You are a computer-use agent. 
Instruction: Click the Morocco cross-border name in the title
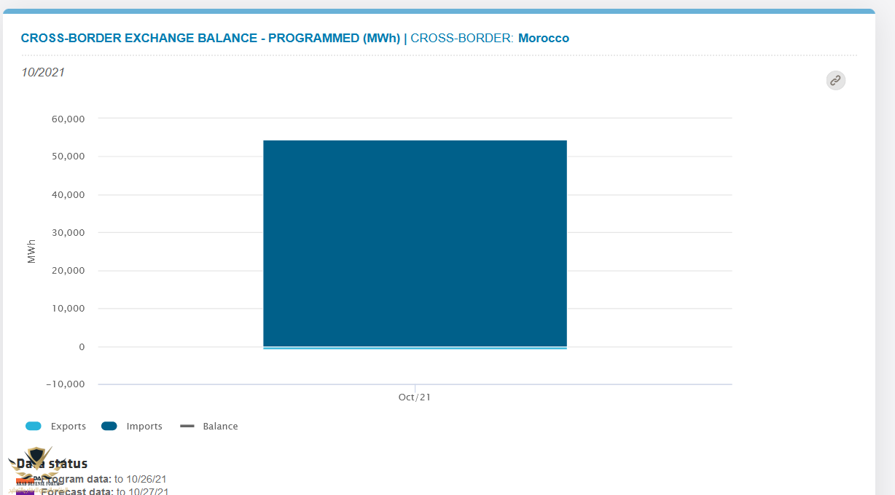click(x=544, y=38)
